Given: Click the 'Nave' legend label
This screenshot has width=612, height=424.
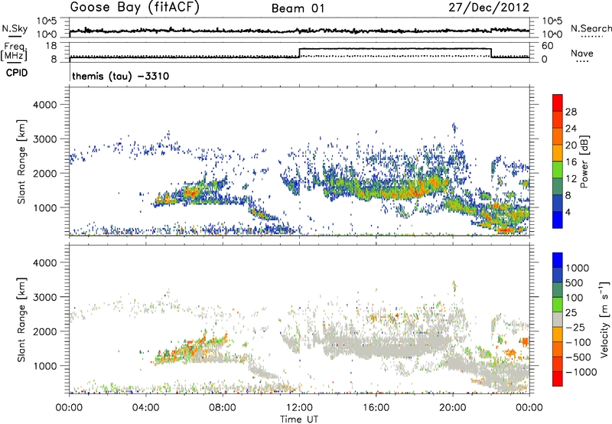Looking at the screenshot, I should coord(582,54).
